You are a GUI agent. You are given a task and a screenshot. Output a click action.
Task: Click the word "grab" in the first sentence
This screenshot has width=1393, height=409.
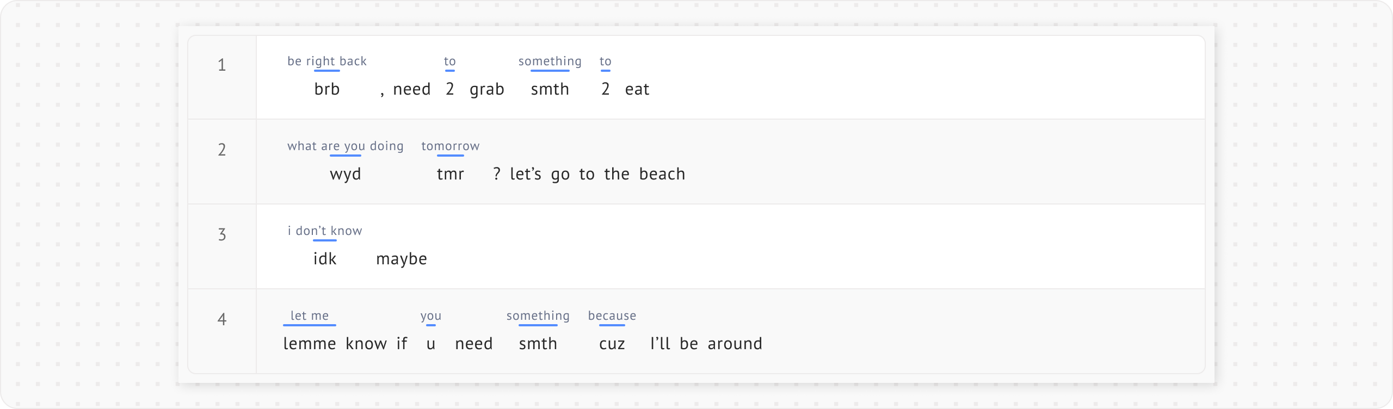pos(487,89)
